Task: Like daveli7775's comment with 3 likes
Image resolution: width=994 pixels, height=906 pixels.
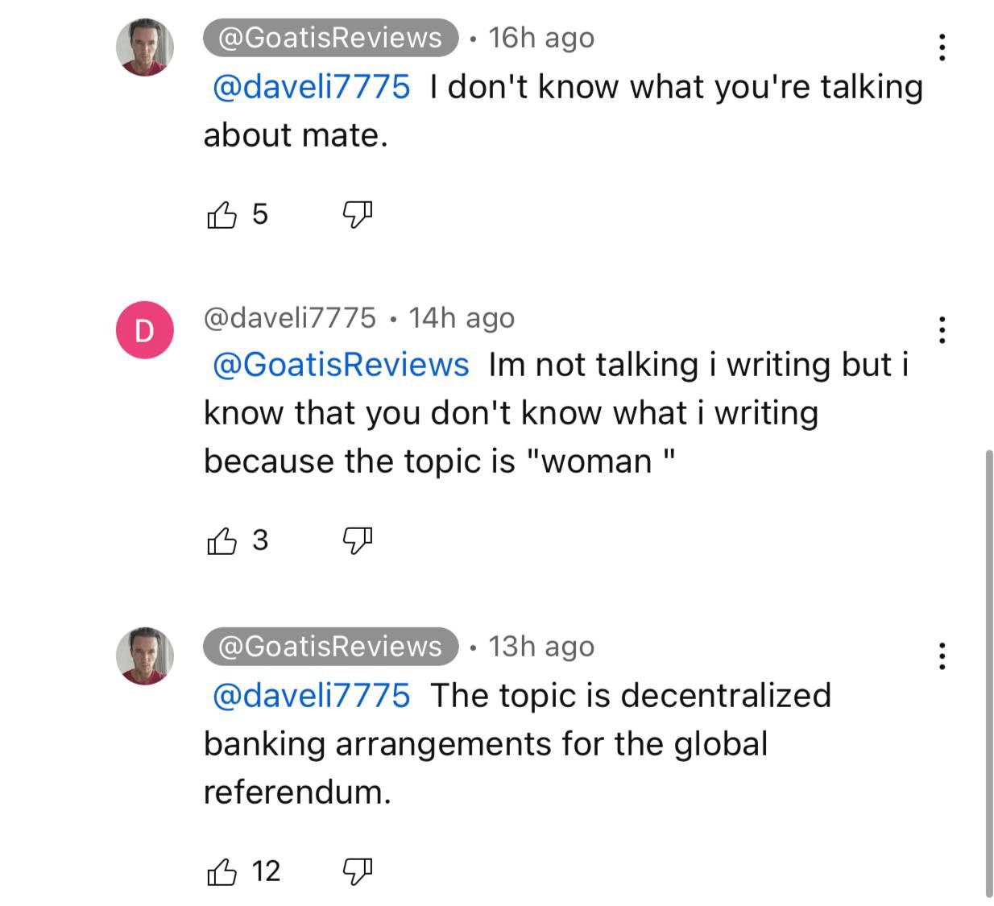Action: click(222, 540)
